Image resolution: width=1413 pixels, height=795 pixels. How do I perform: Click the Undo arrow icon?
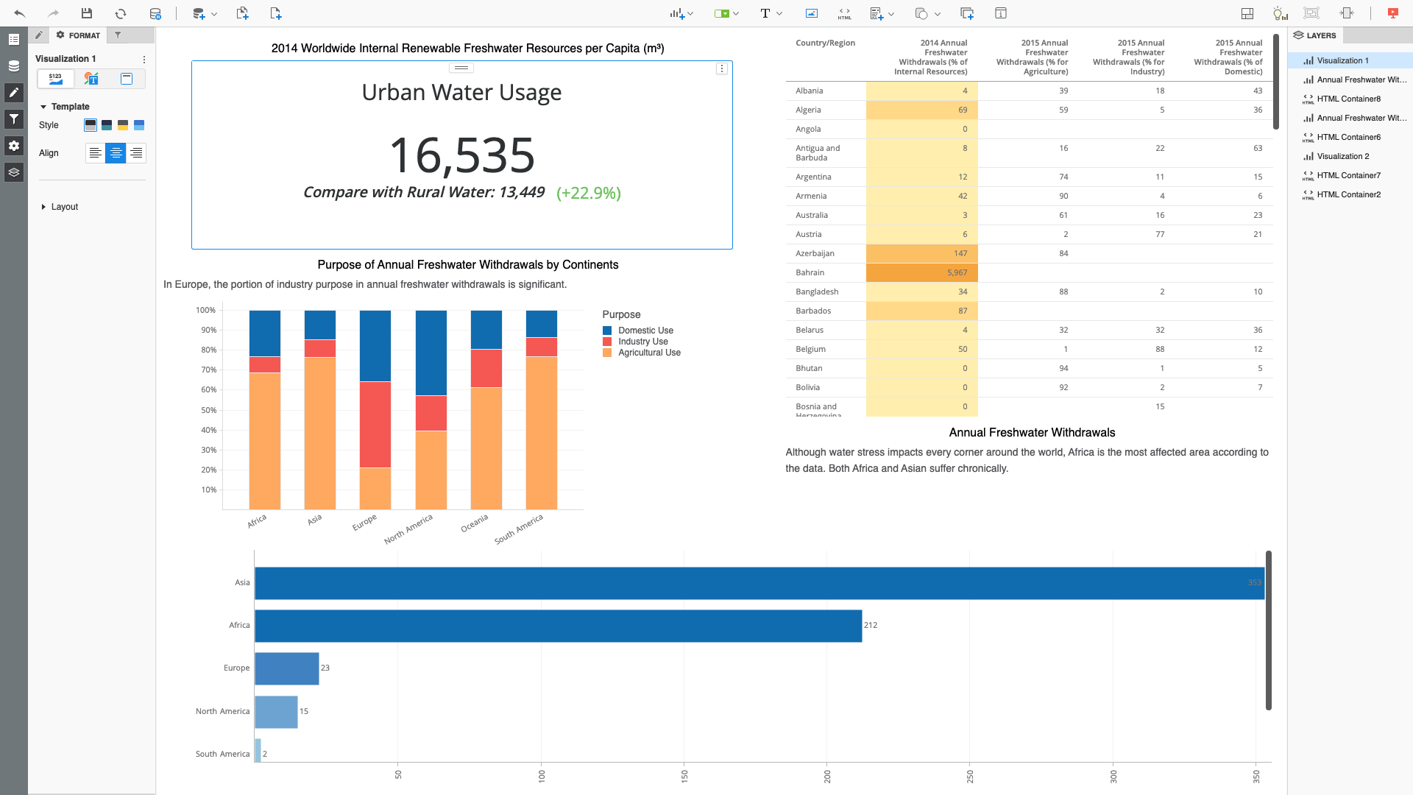pyautogui.click(x=20, y=13)
